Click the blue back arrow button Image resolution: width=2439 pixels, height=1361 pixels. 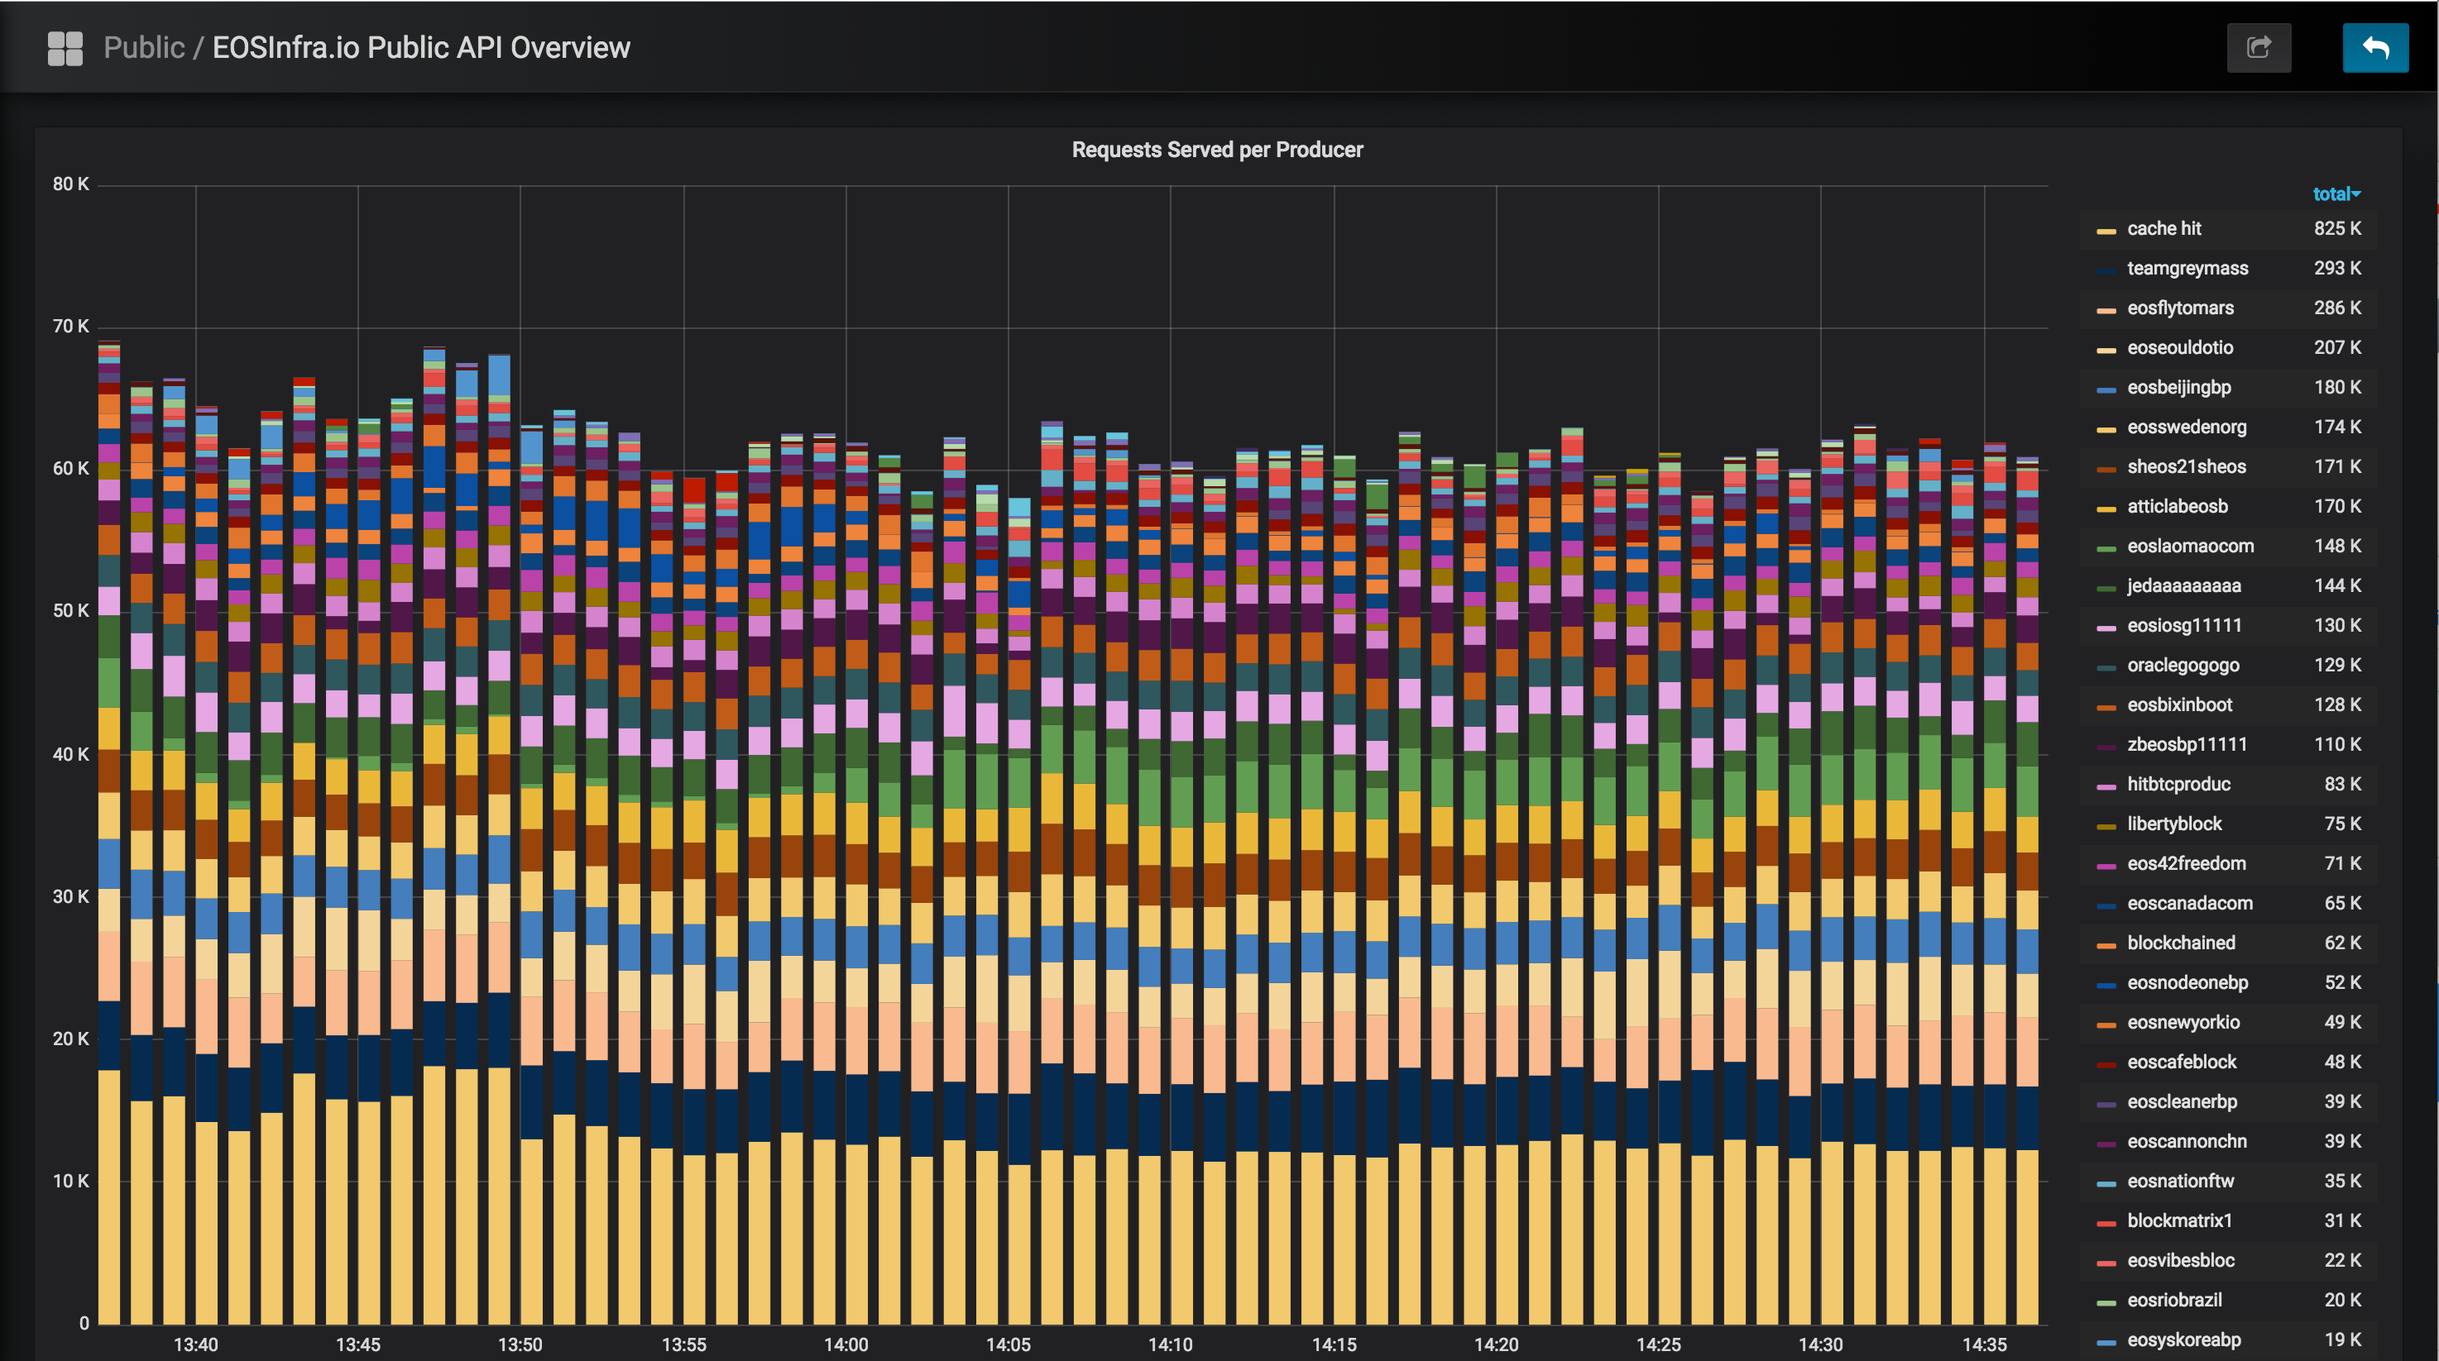pos(2374,48)
